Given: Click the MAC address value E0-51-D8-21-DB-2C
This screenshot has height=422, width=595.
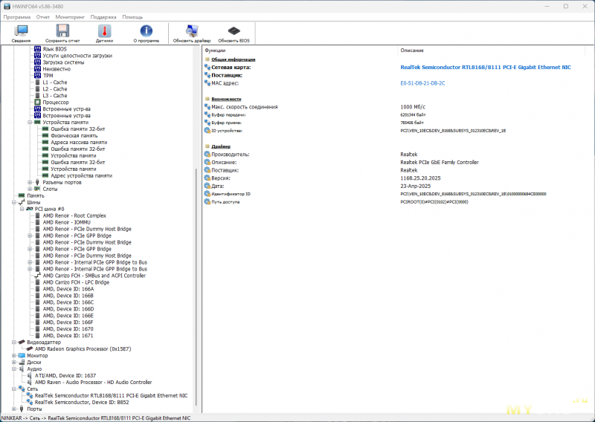Looking at the screenshot, I should click(422, 83).
